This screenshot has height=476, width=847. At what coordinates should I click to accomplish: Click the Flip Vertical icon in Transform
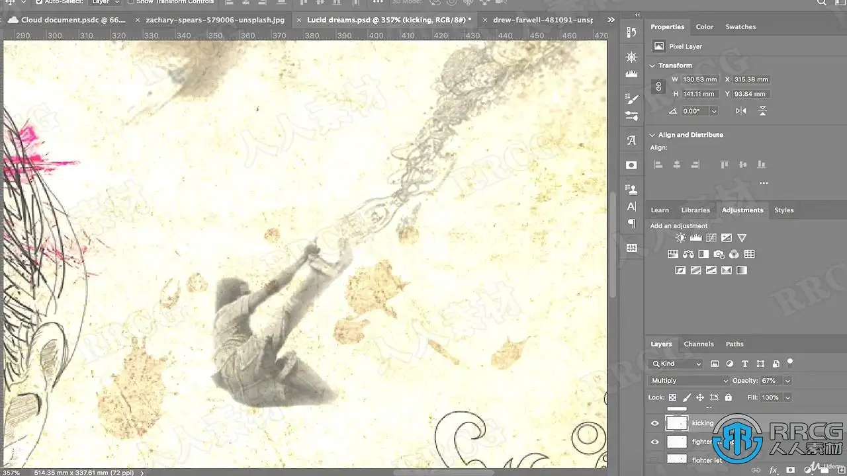point(762,111)
